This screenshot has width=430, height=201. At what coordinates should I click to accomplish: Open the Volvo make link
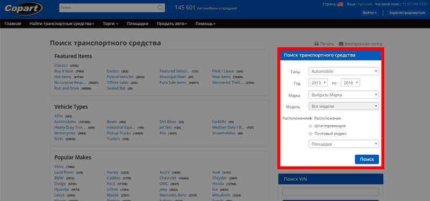(59, 167)
